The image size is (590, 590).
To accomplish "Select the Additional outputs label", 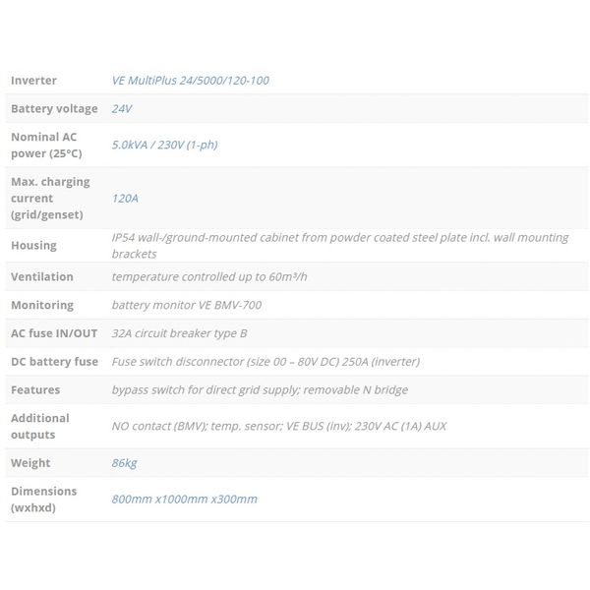I will [40, 427].
